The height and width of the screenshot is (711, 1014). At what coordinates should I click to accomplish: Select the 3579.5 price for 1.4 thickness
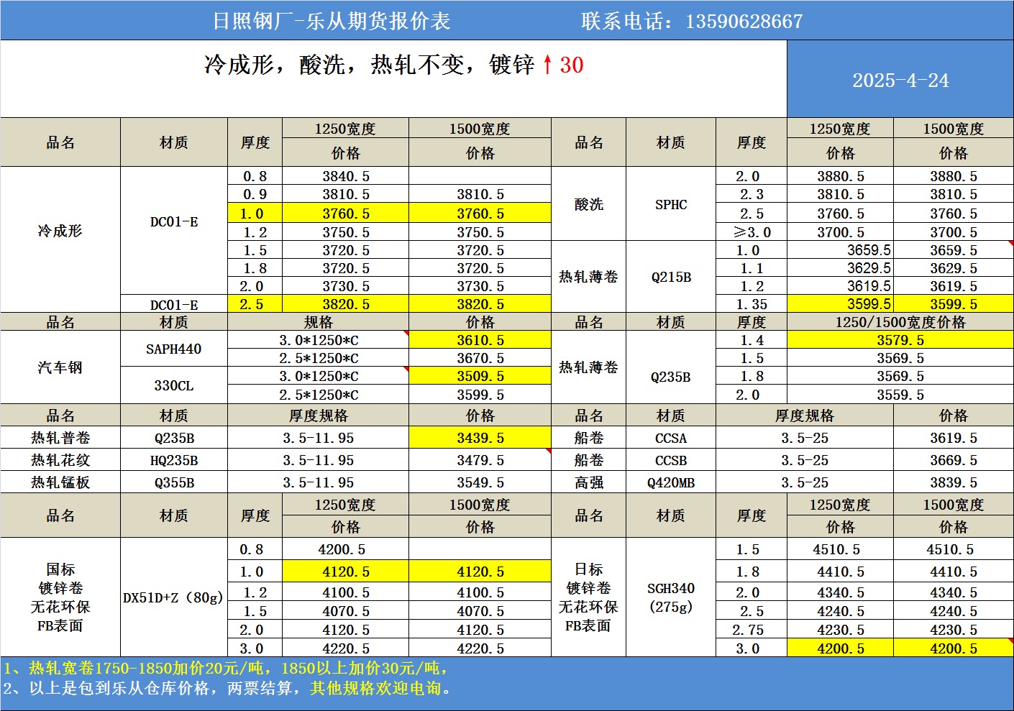tap(900, 340)
